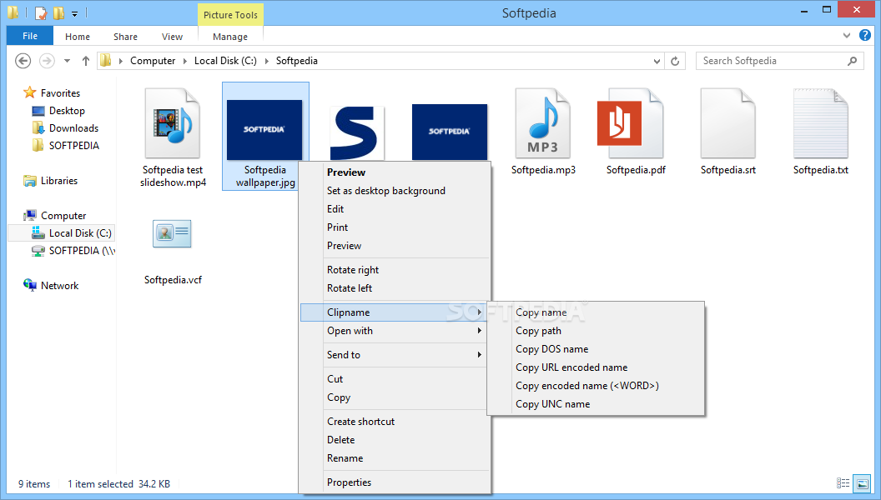Open the SOFTPEDIA network drive entry
Viewport: 881px width, 500px height.
[x=82, y=250]
